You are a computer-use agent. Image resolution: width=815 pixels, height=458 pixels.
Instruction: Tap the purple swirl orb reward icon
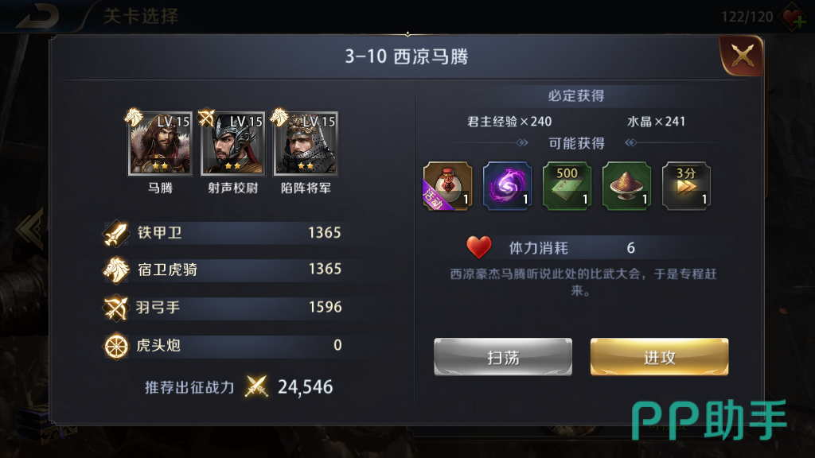click(x=507, y=186)
